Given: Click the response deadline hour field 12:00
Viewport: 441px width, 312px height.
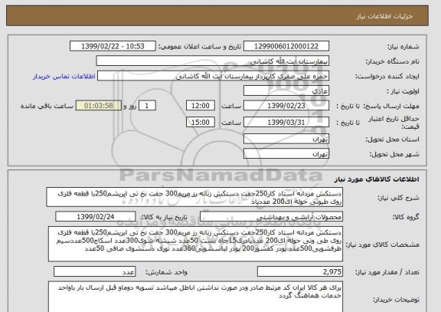Looking at the screenshot, I should coord(201,106).
